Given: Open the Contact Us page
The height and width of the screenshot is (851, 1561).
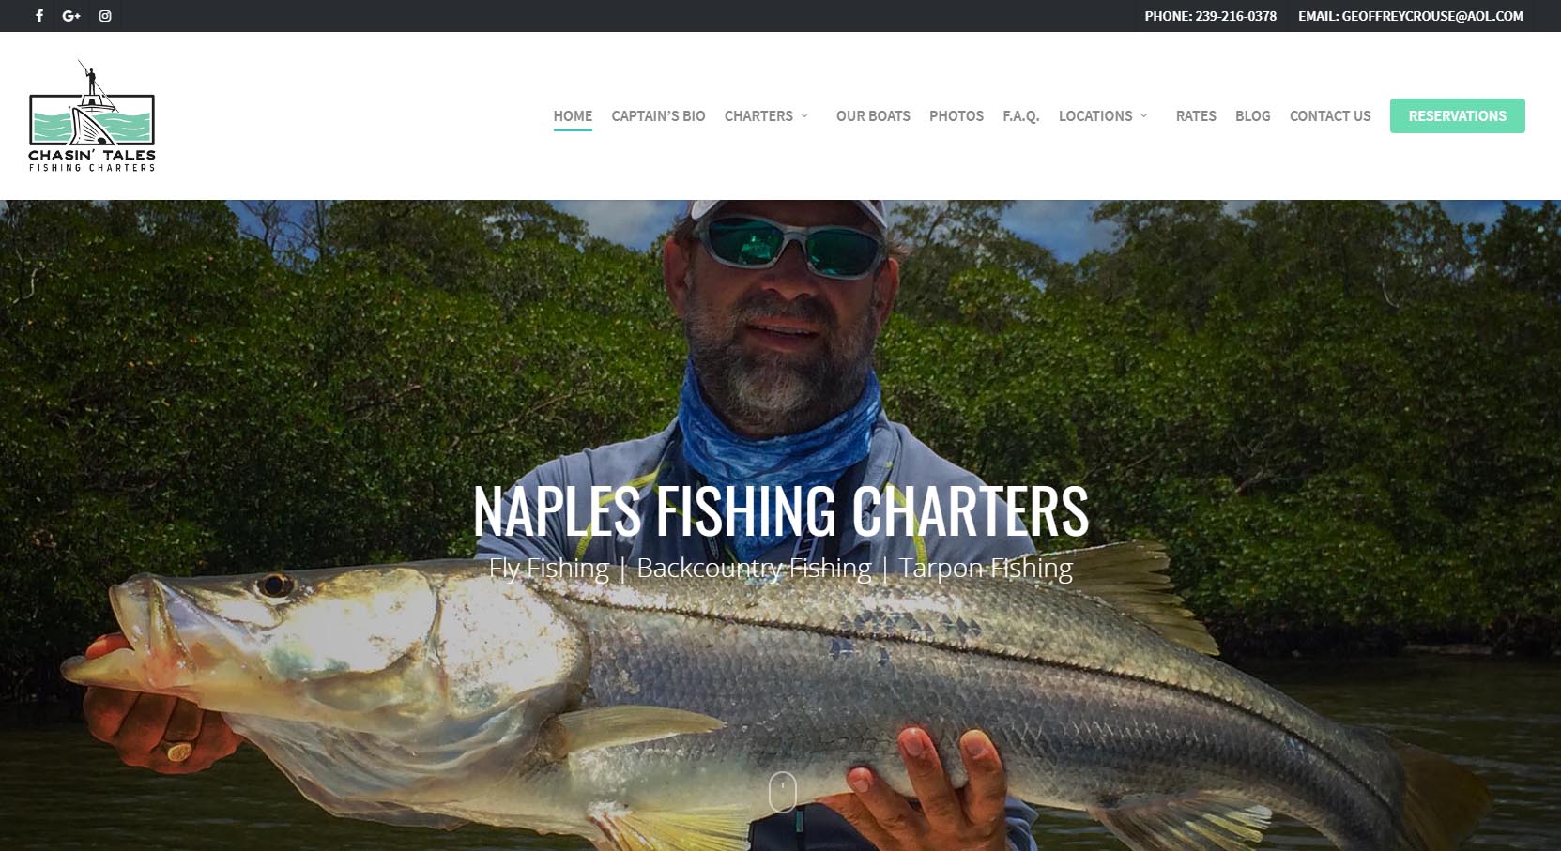Looking at the screenshot, I should point(1330,116).
